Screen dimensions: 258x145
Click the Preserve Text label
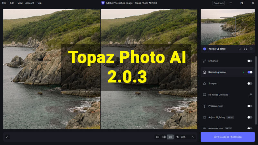(x=215, y=106)
